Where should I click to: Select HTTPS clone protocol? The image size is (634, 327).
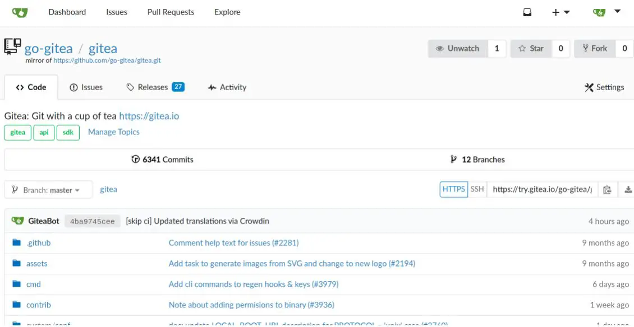(x=454, y=189)
